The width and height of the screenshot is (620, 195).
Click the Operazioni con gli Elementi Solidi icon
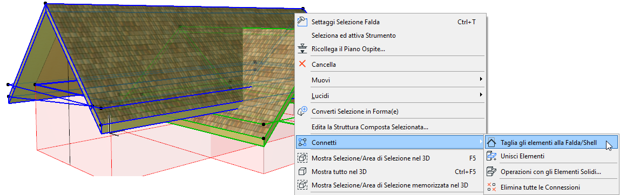pos(491,172)
